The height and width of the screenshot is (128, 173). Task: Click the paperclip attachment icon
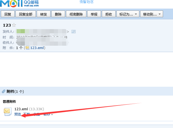4,91
